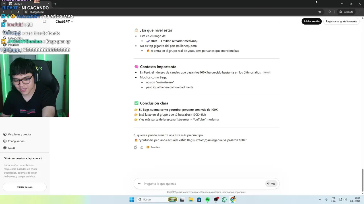Click the network tray icon
This screenshot has width=364, height=204.
pos(340,199)
